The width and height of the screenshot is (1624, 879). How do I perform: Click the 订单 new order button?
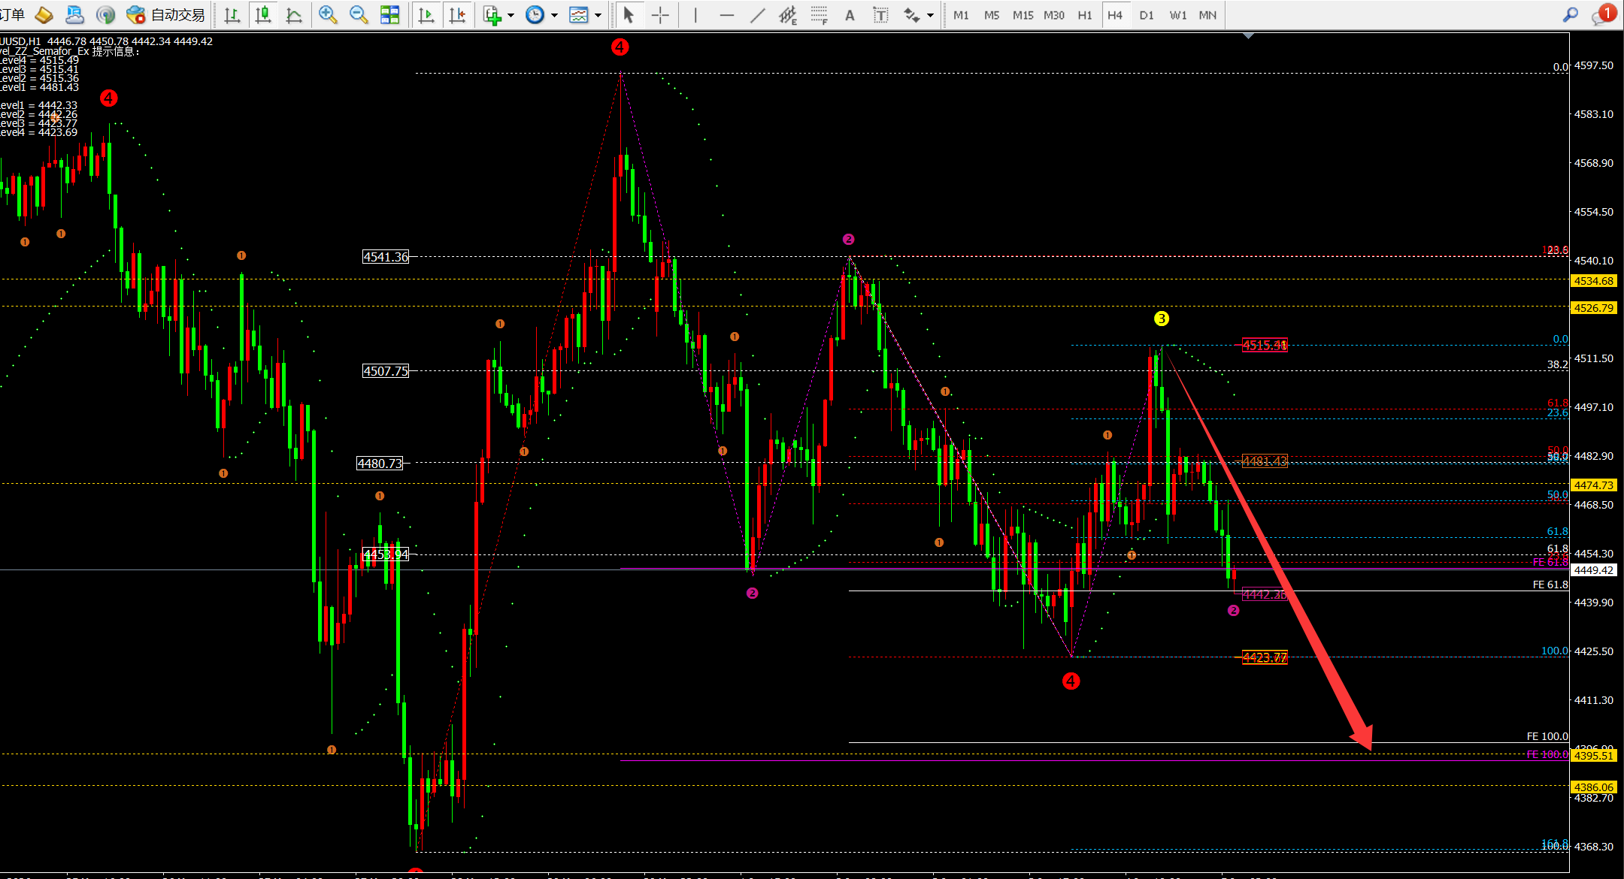pyautogui.click(x=13, y=15)
